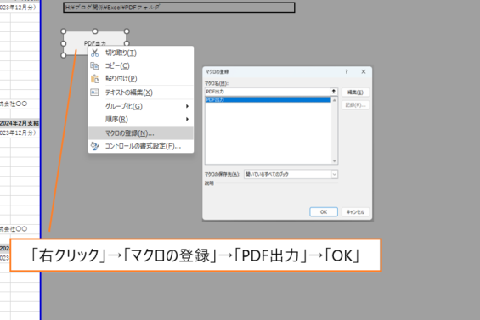Select PDF出力 in the macro list

(268, 99)
